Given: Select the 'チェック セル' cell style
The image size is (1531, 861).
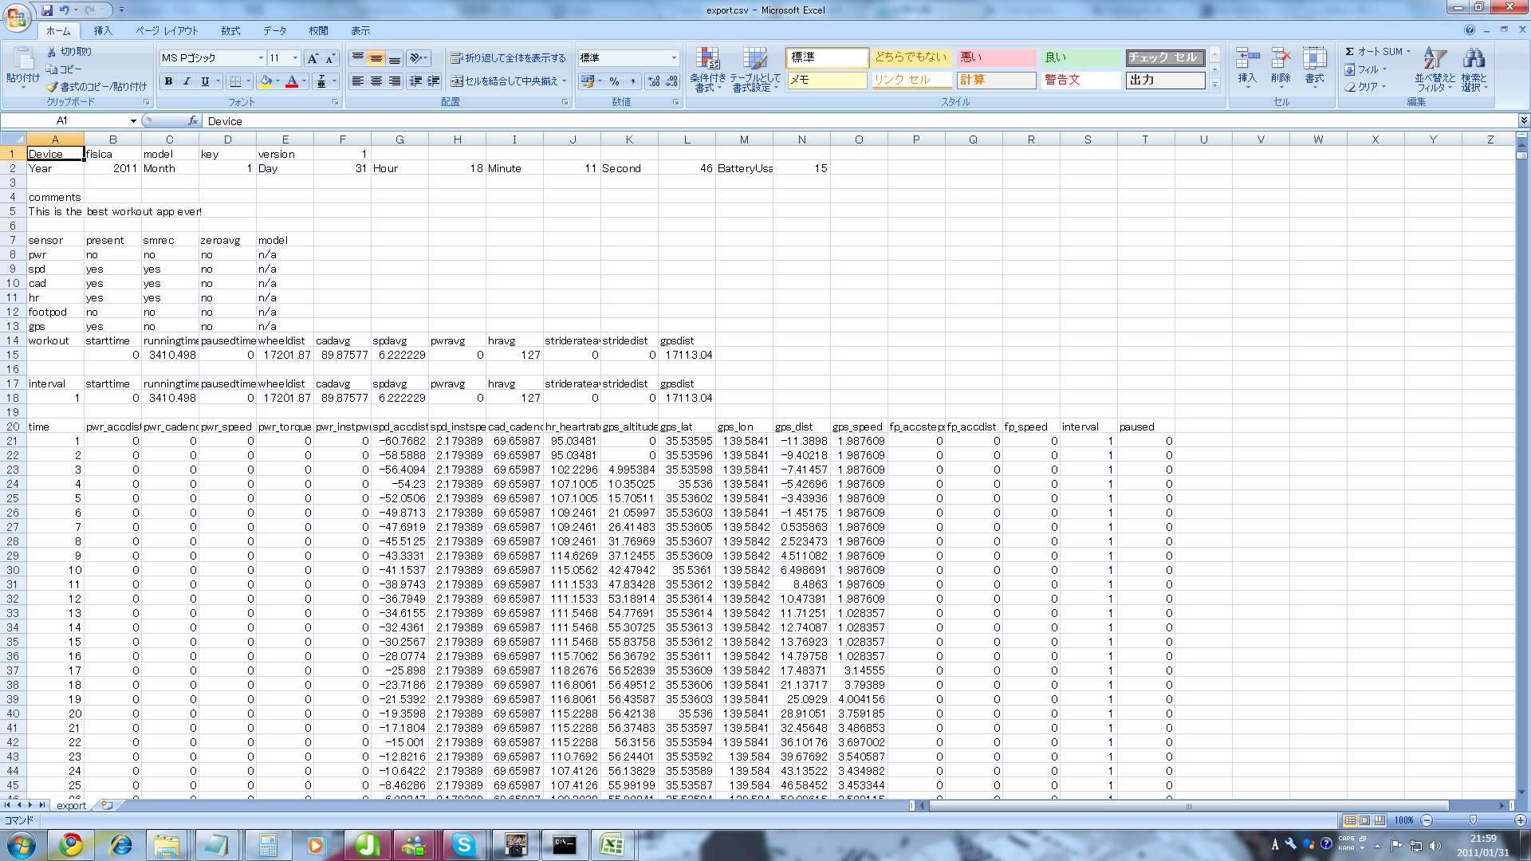Looking at the screenshot, I should tap(1164, 57).
